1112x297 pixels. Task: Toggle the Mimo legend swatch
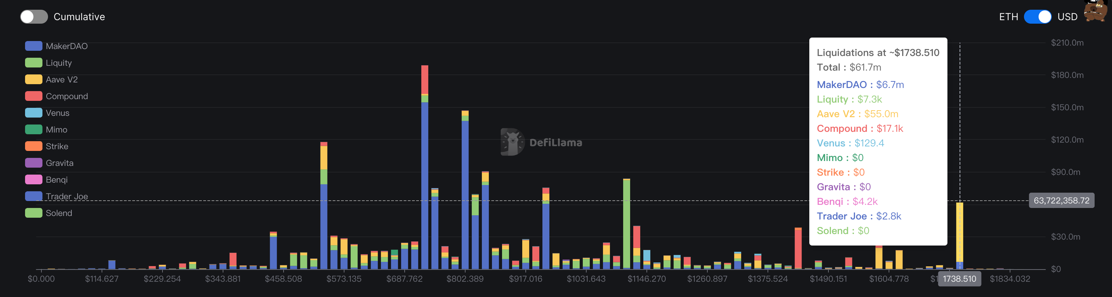coord(34,129)
